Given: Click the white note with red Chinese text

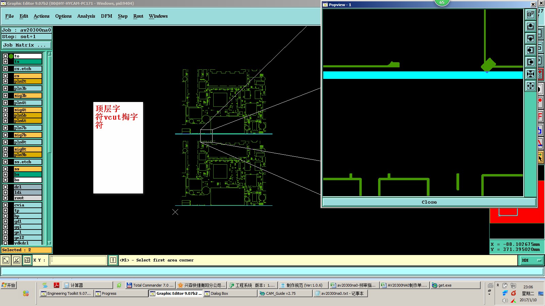Looking at the screenshot, I should pyautogui.click(x=118, y=148).
